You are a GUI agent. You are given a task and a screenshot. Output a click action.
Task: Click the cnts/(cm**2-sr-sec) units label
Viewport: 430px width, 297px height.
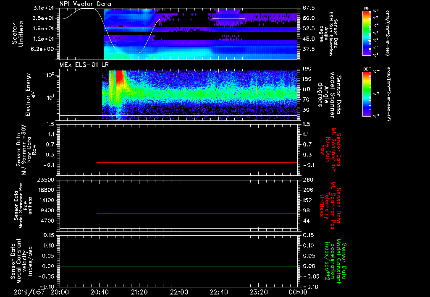388,33
